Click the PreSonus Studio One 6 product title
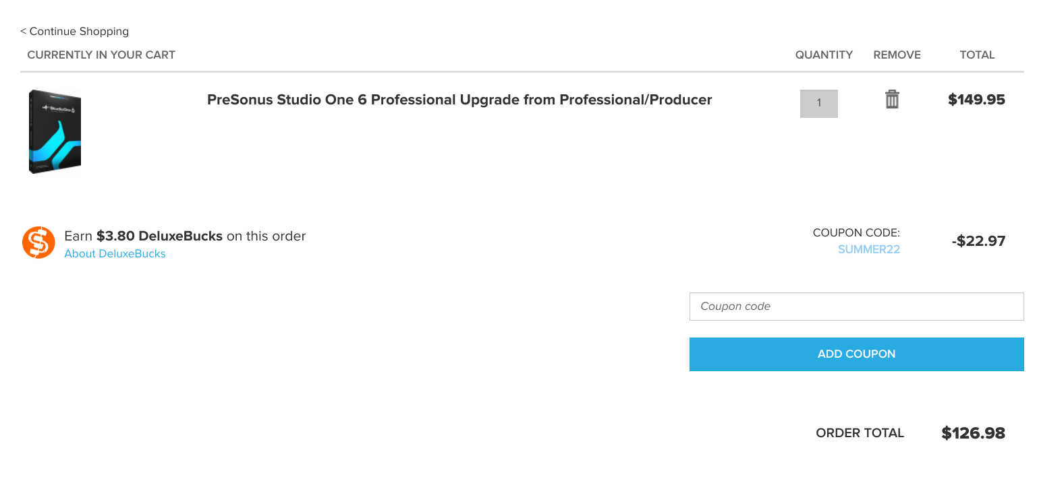The image size is (1037, 481). [x=459, y=100]
